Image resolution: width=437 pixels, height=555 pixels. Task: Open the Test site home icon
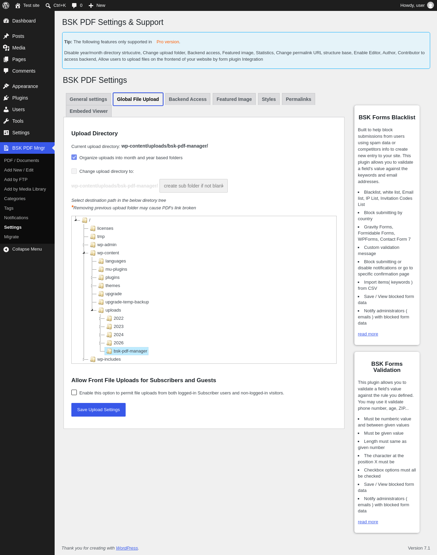(x=18, y=5)
